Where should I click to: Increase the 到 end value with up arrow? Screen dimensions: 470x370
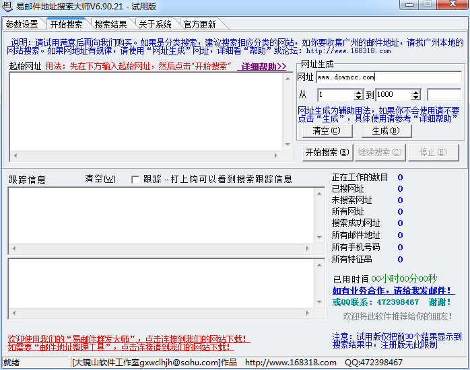(415, 93)
